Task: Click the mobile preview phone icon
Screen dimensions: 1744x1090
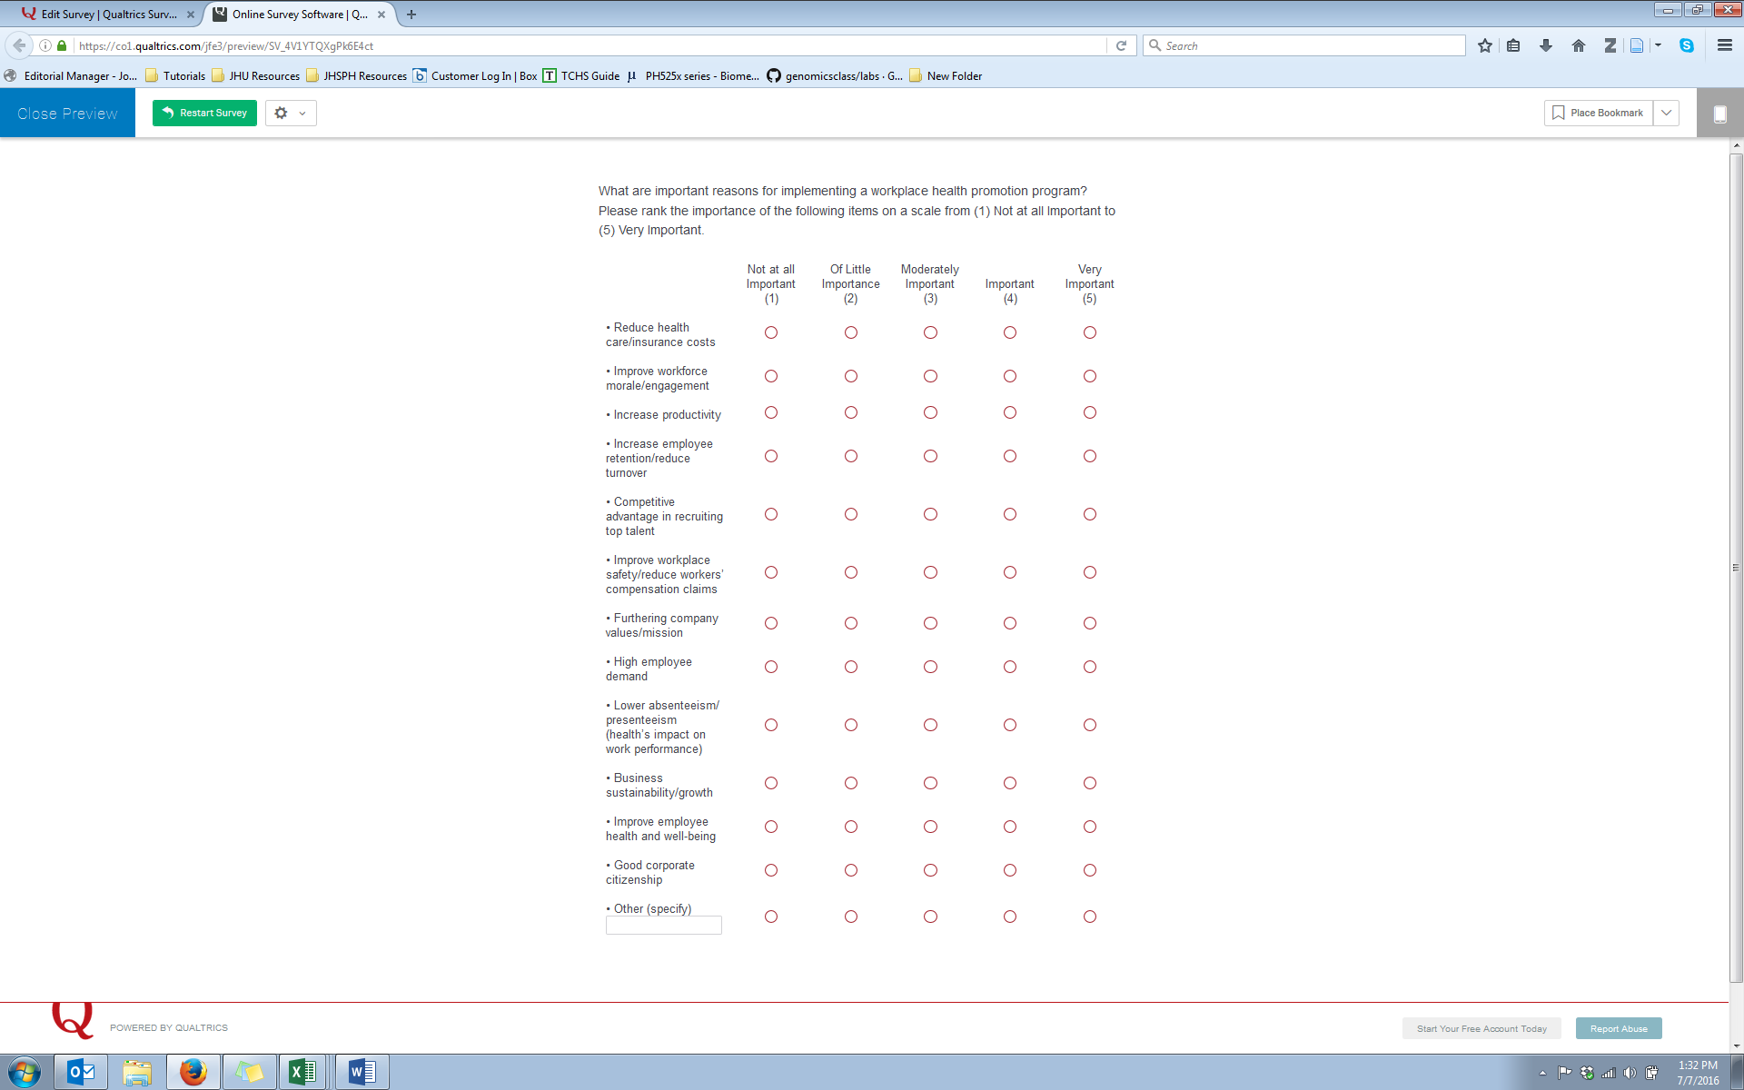Action: (1719, 114)
